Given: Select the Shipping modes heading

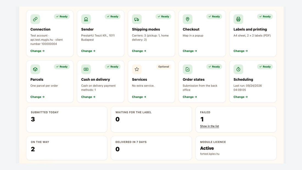Looking at the screenshot, I should click(x=146, y=29).
